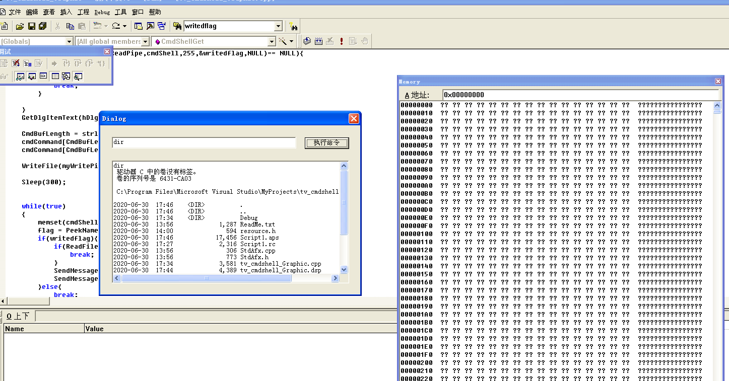729x381 pixels.
Task: Click the Memory address input field
Action: [580, 95]
